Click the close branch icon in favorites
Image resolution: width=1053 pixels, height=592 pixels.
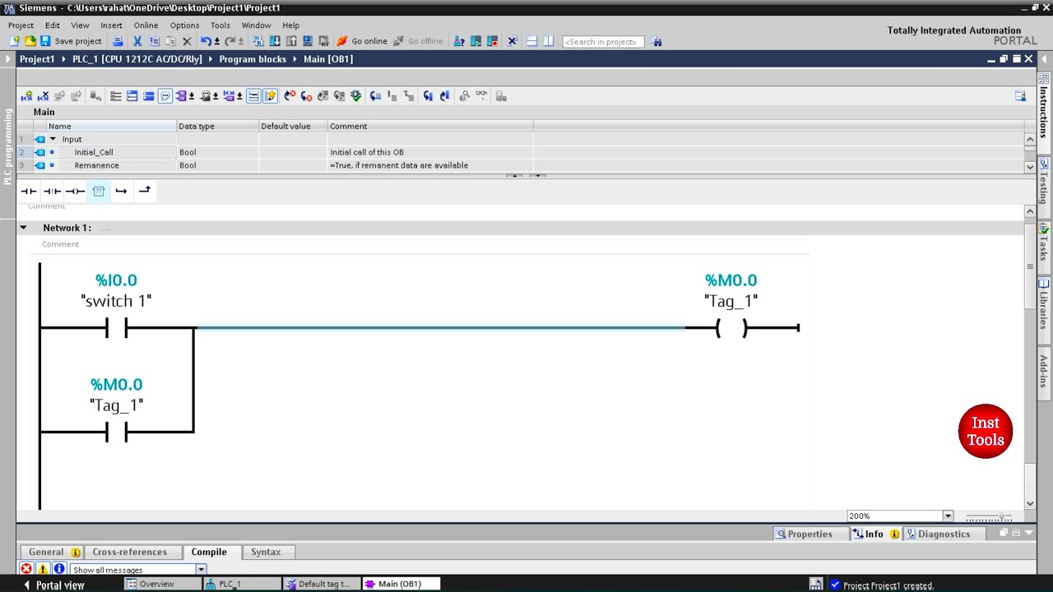tap(144, 191)
